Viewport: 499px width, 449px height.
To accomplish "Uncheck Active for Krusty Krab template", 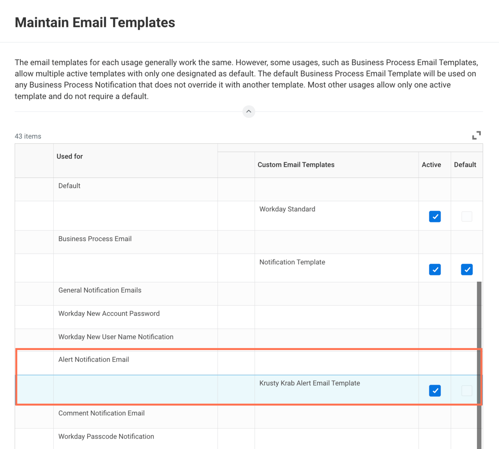I will tap(435, 391).
